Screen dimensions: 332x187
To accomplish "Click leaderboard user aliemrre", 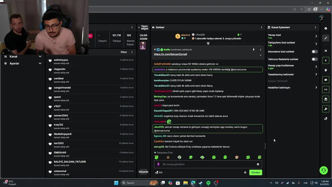I will pos(185,35).
